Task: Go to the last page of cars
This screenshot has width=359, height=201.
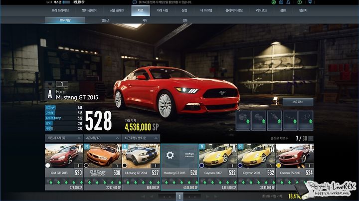Action: (x=216, y=197)
